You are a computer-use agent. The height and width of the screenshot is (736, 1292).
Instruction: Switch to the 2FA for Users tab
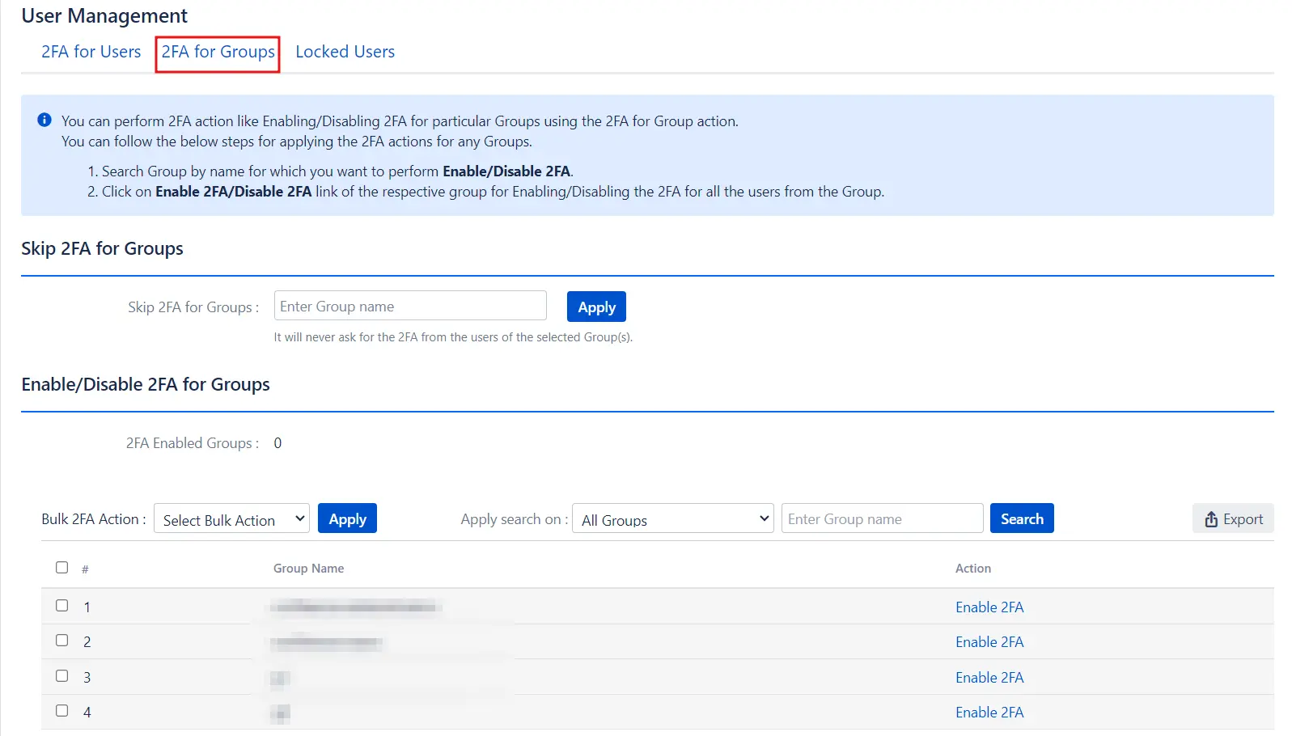[x=91, y=52]
